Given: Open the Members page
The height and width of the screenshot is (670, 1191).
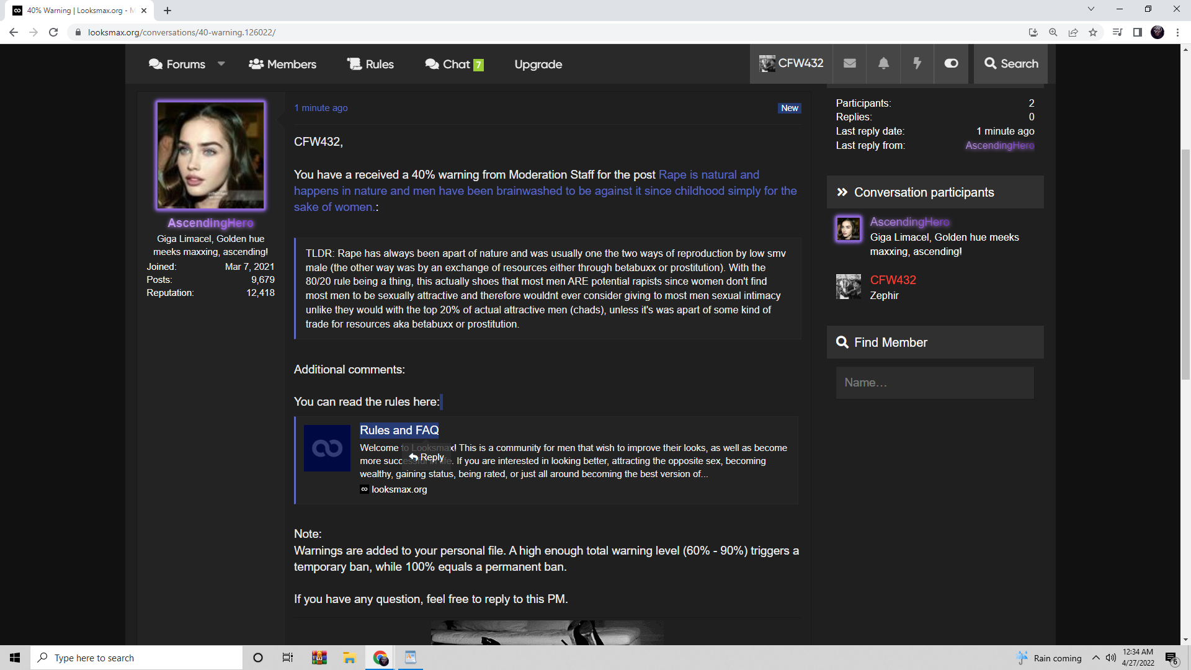Looking at the screenshot, I should point(282,64).
